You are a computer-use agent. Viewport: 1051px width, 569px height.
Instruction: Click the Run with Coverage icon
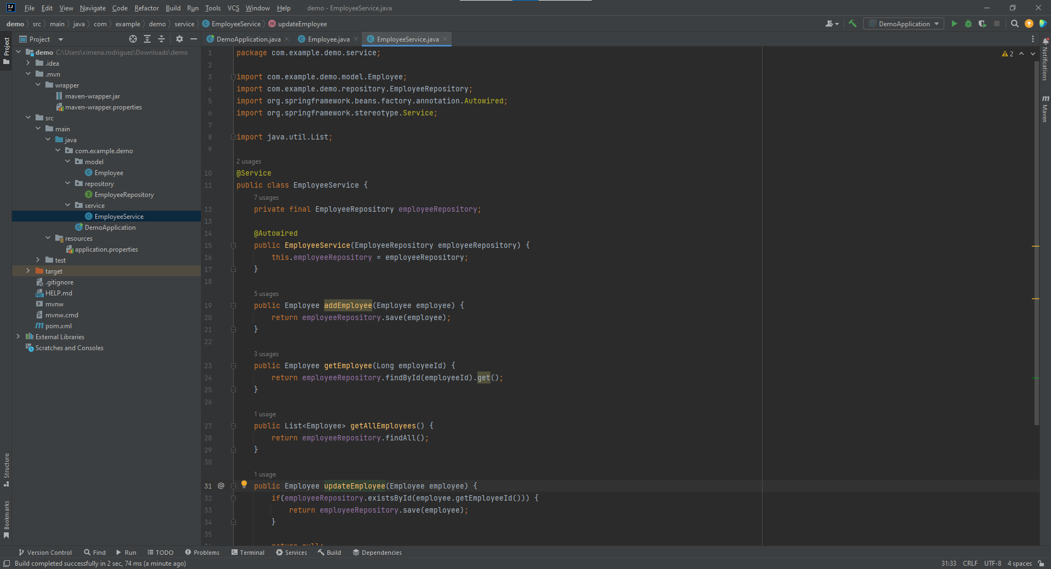click(x=983, y=24)
